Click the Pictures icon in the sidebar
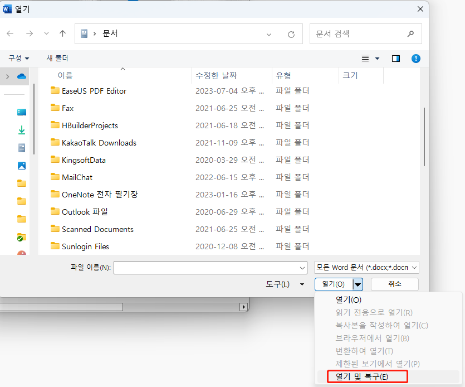The width and height of the screenshot is (465, 387). pyautogui.click(x=21, y=165)
